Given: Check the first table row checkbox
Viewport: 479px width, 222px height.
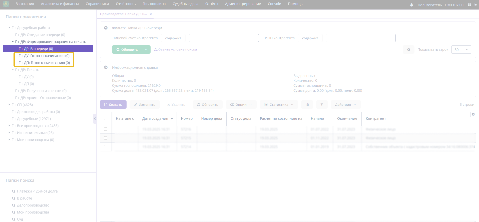Looking at the screenshot, I should (x=106, y=129).
